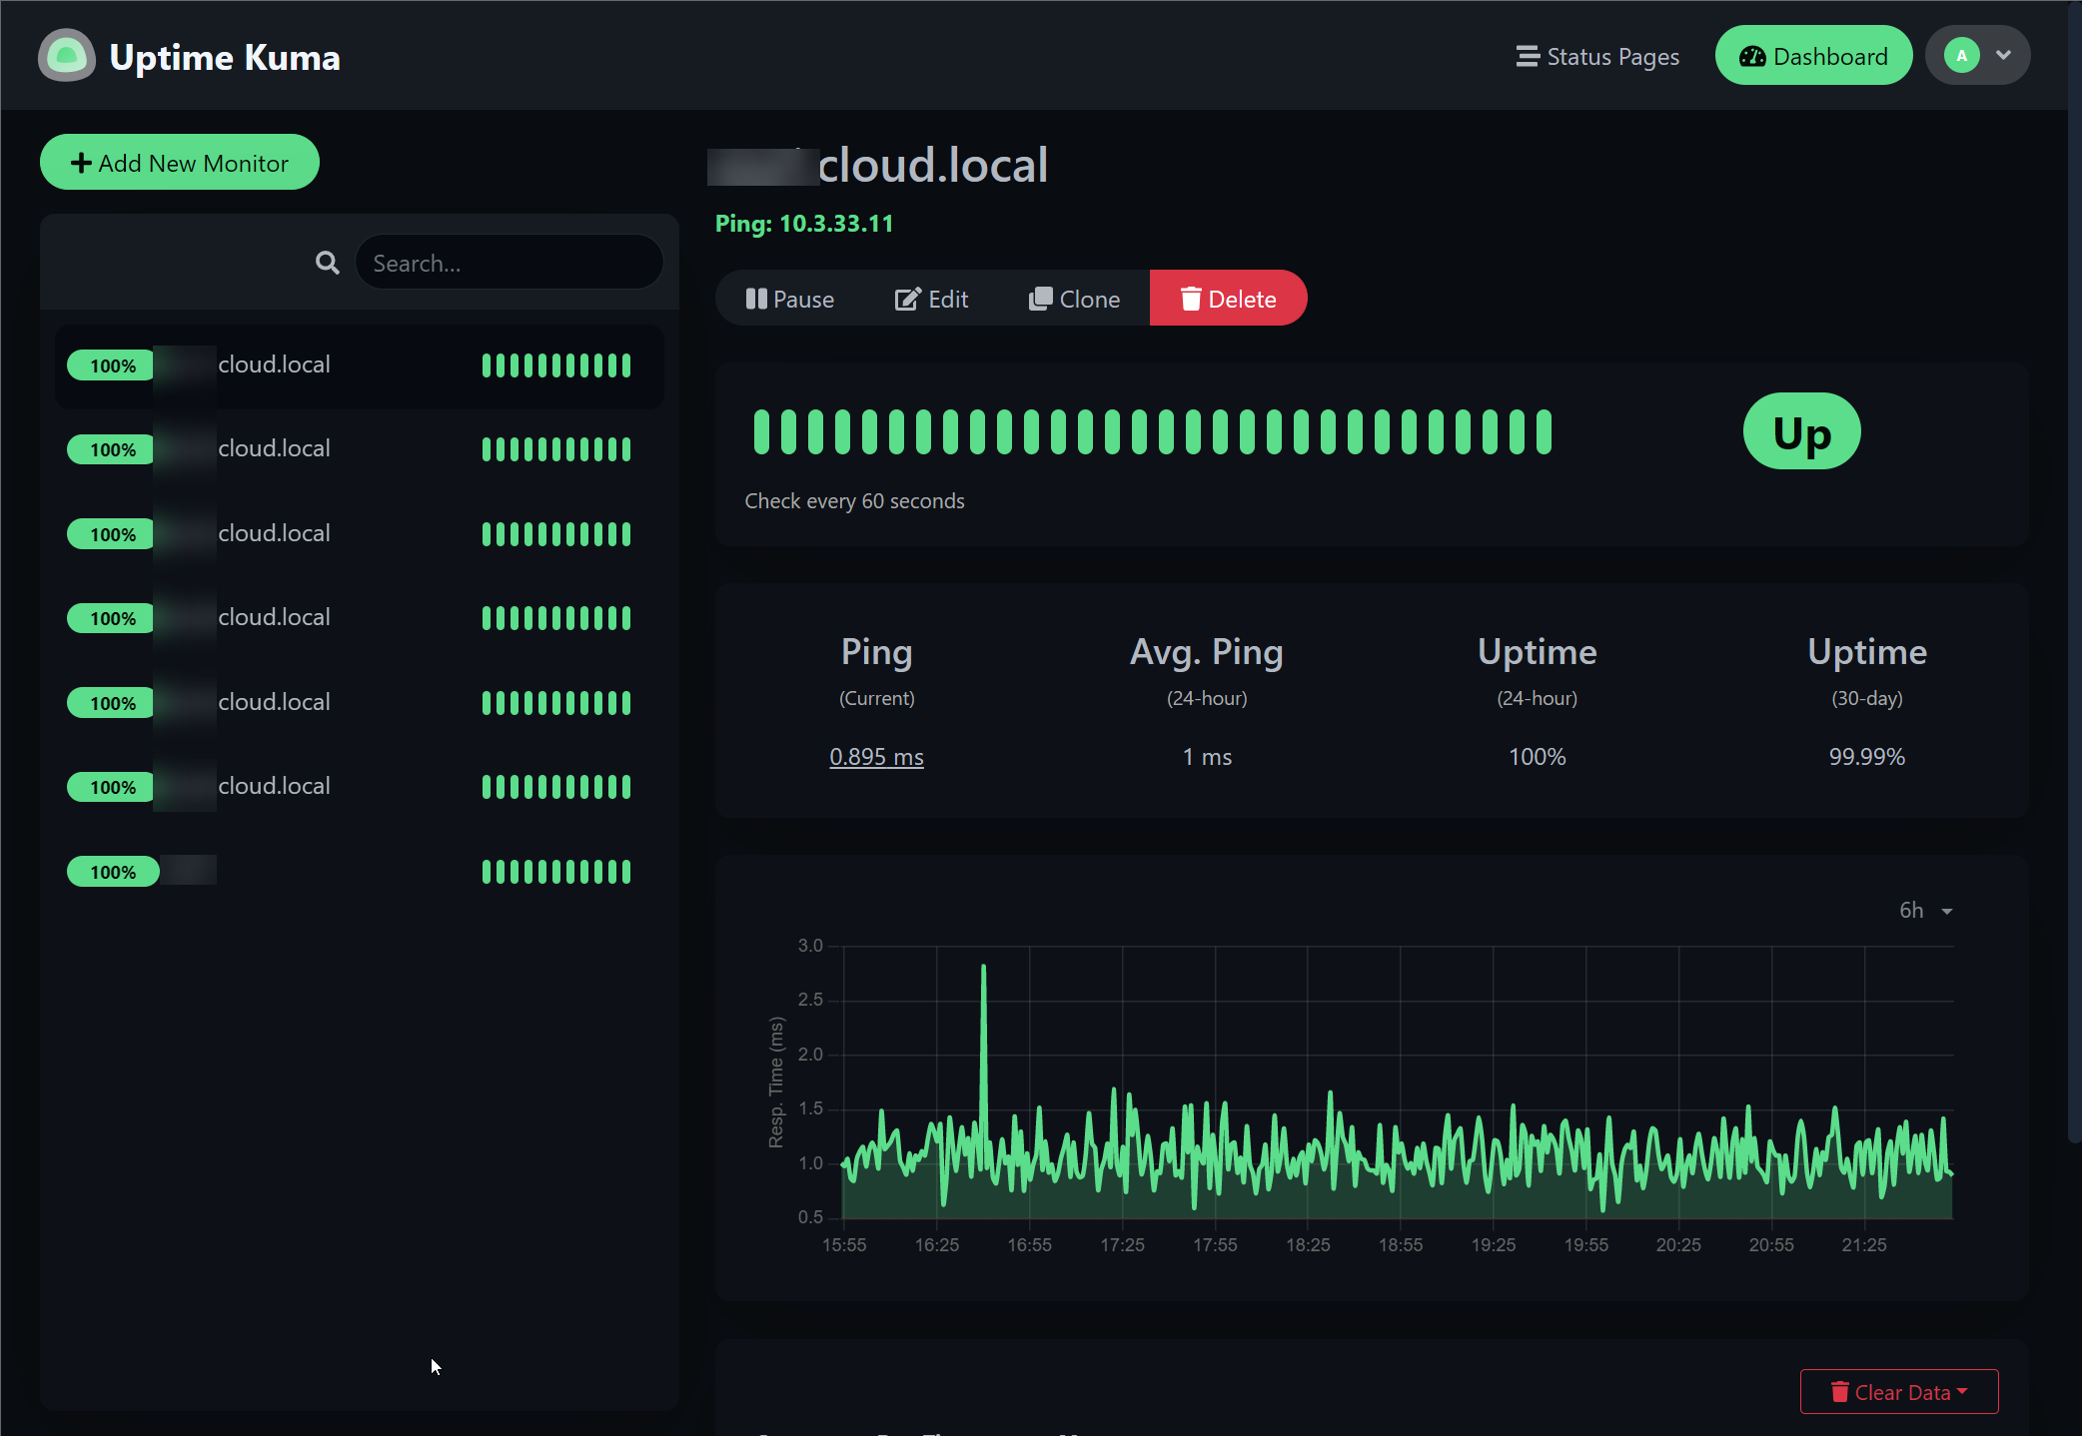Click the Delete trash icon
2082x1436 pixels.
click(x=1190, y=299)
